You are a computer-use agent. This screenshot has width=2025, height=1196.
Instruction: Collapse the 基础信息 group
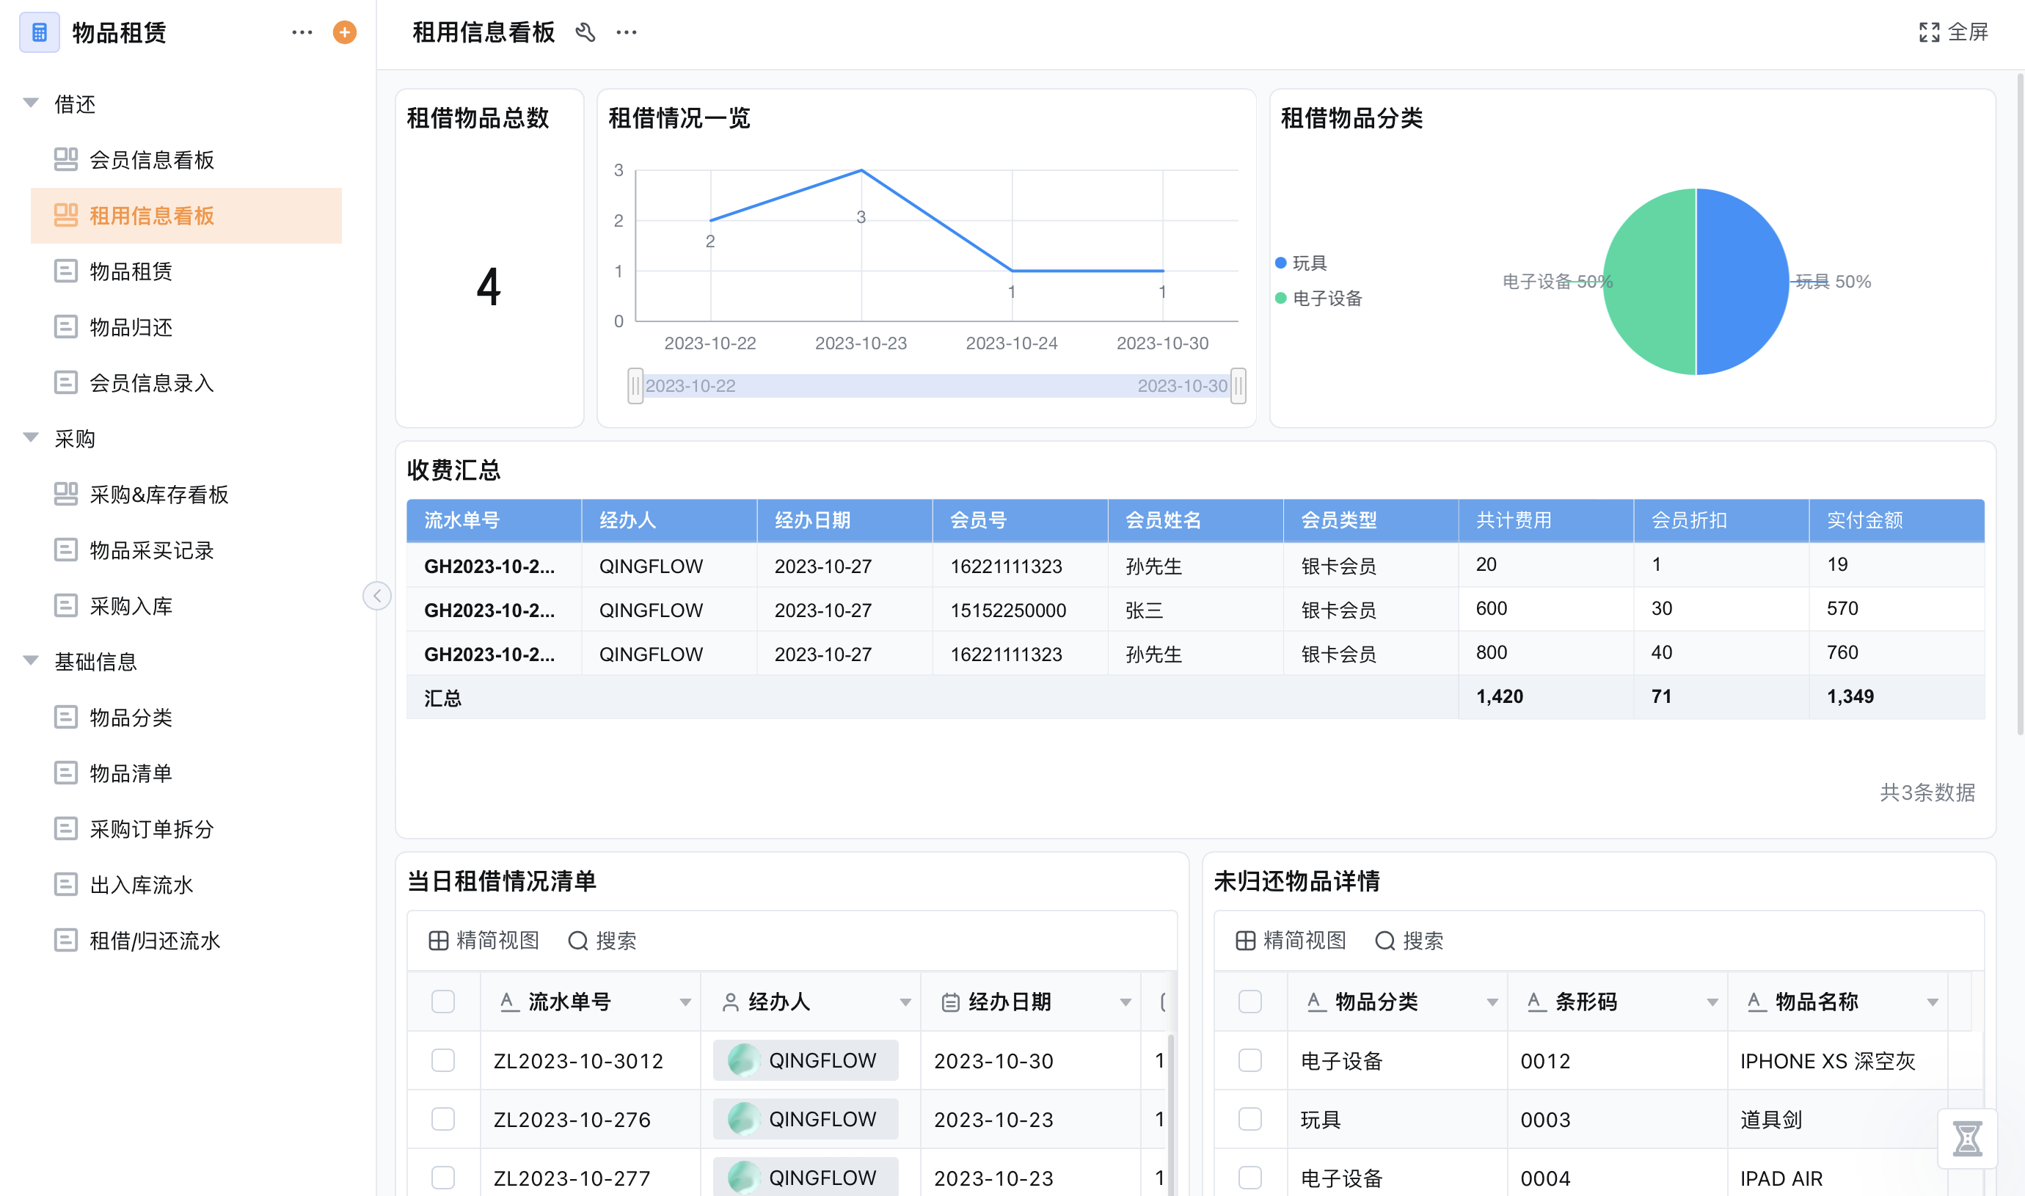[x=31, y=661]
